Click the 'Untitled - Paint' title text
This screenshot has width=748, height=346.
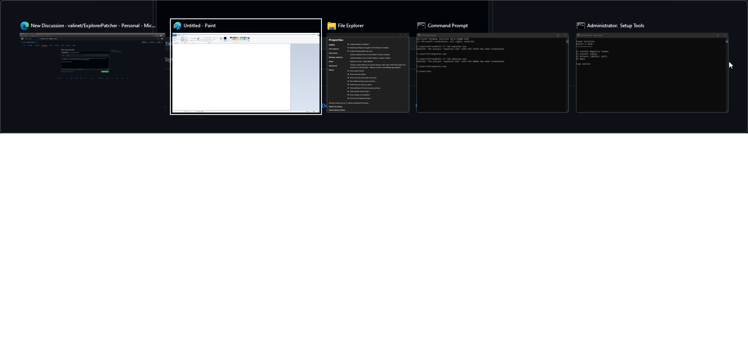(200, 26)
